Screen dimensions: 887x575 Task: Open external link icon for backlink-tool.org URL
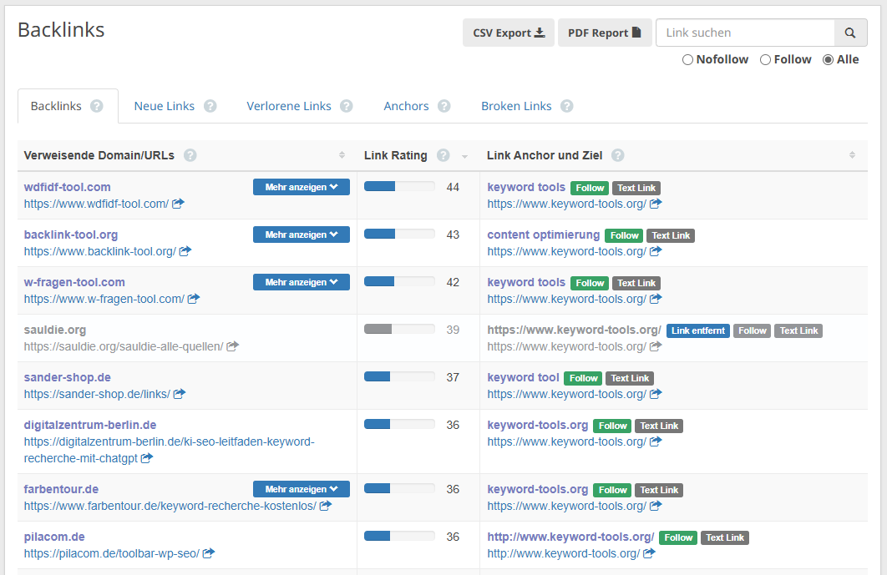point(185,251)
